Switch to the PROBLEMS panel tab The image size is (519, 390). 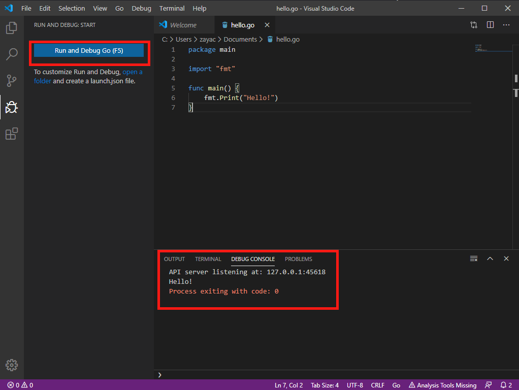(x=299, y=259)
